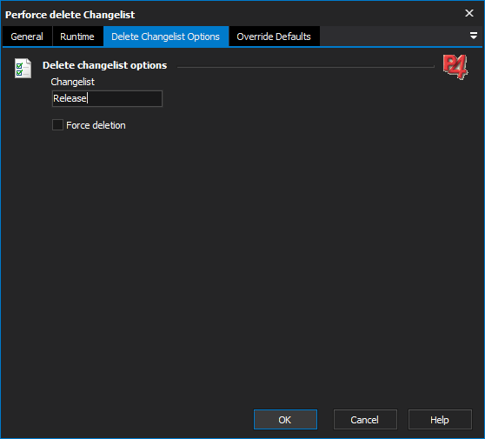Switch to the General tab
This screenshot has width=485, height=439.
click(27, 37)
